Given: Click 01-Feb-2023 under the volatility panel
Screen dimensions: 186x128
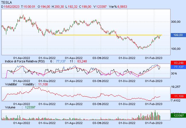Looking at the screenshot, I should (154, 104).
